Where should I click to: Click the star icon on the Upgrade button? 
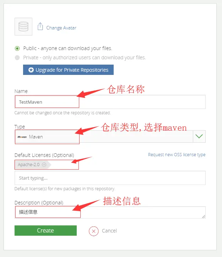click(31, 70)
